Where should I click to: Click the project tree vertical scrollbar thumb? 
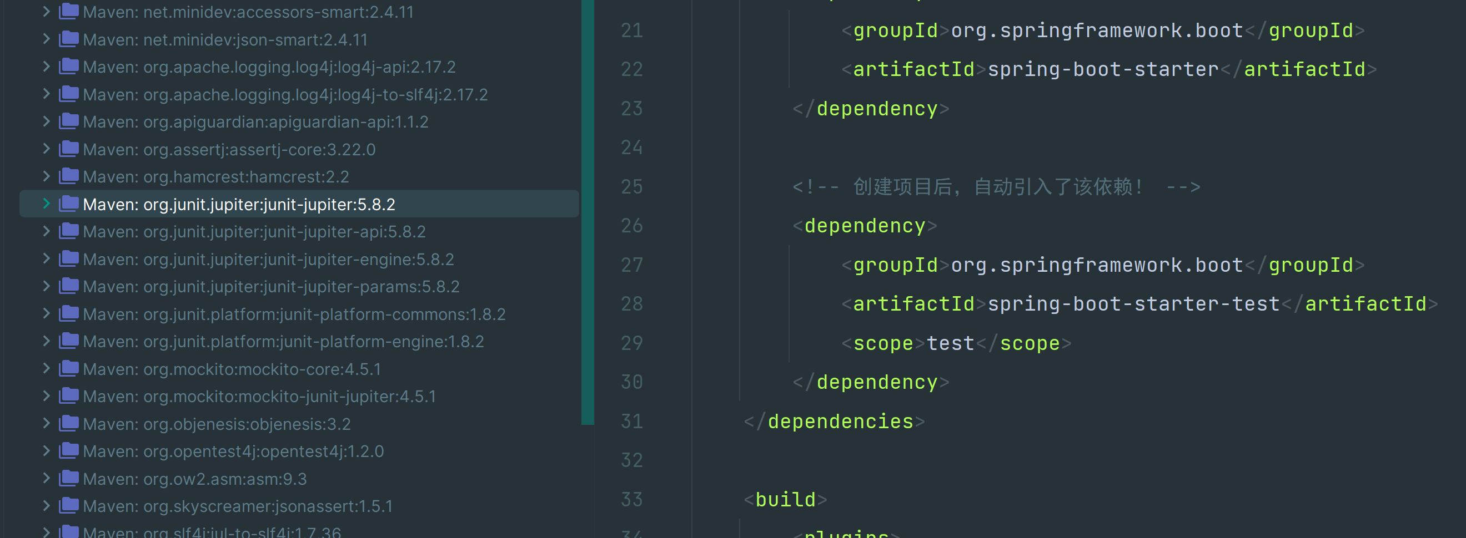[588, 211]
